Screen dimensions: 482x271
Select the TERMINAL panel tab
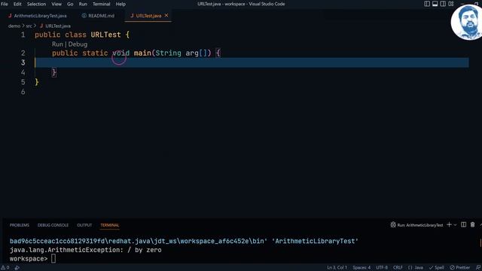(110, 225)
